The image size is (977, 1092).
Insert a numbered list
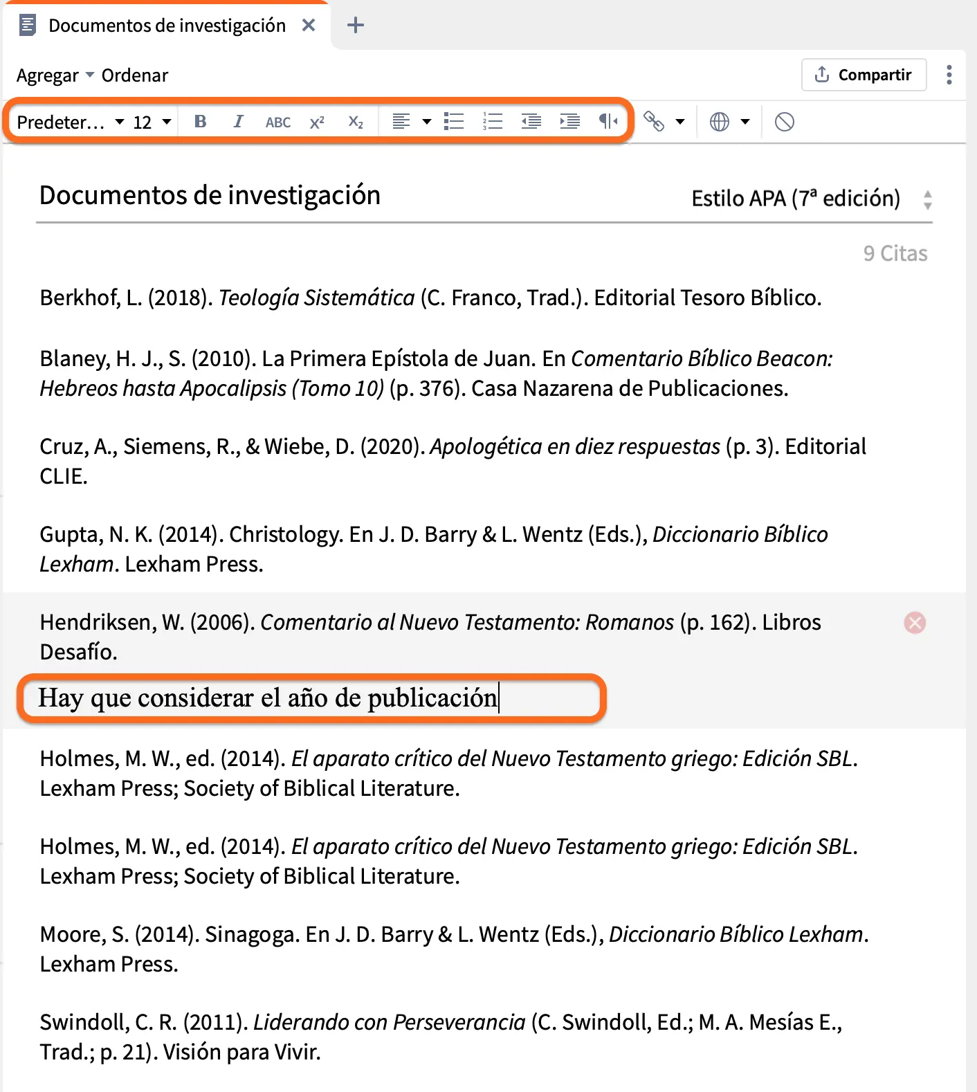(x=493, y=122)
